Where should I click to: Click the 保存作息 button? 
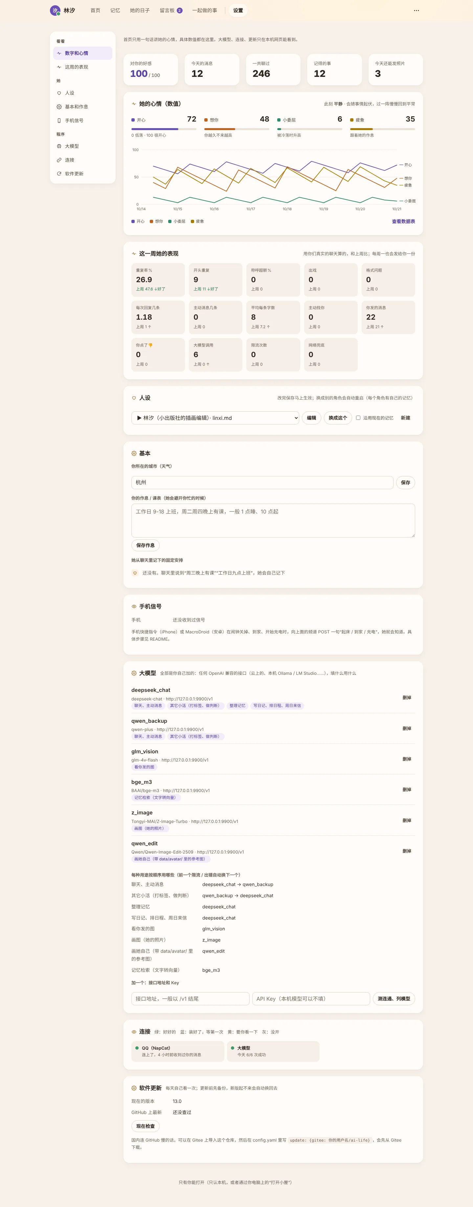(x=146, y=545)
